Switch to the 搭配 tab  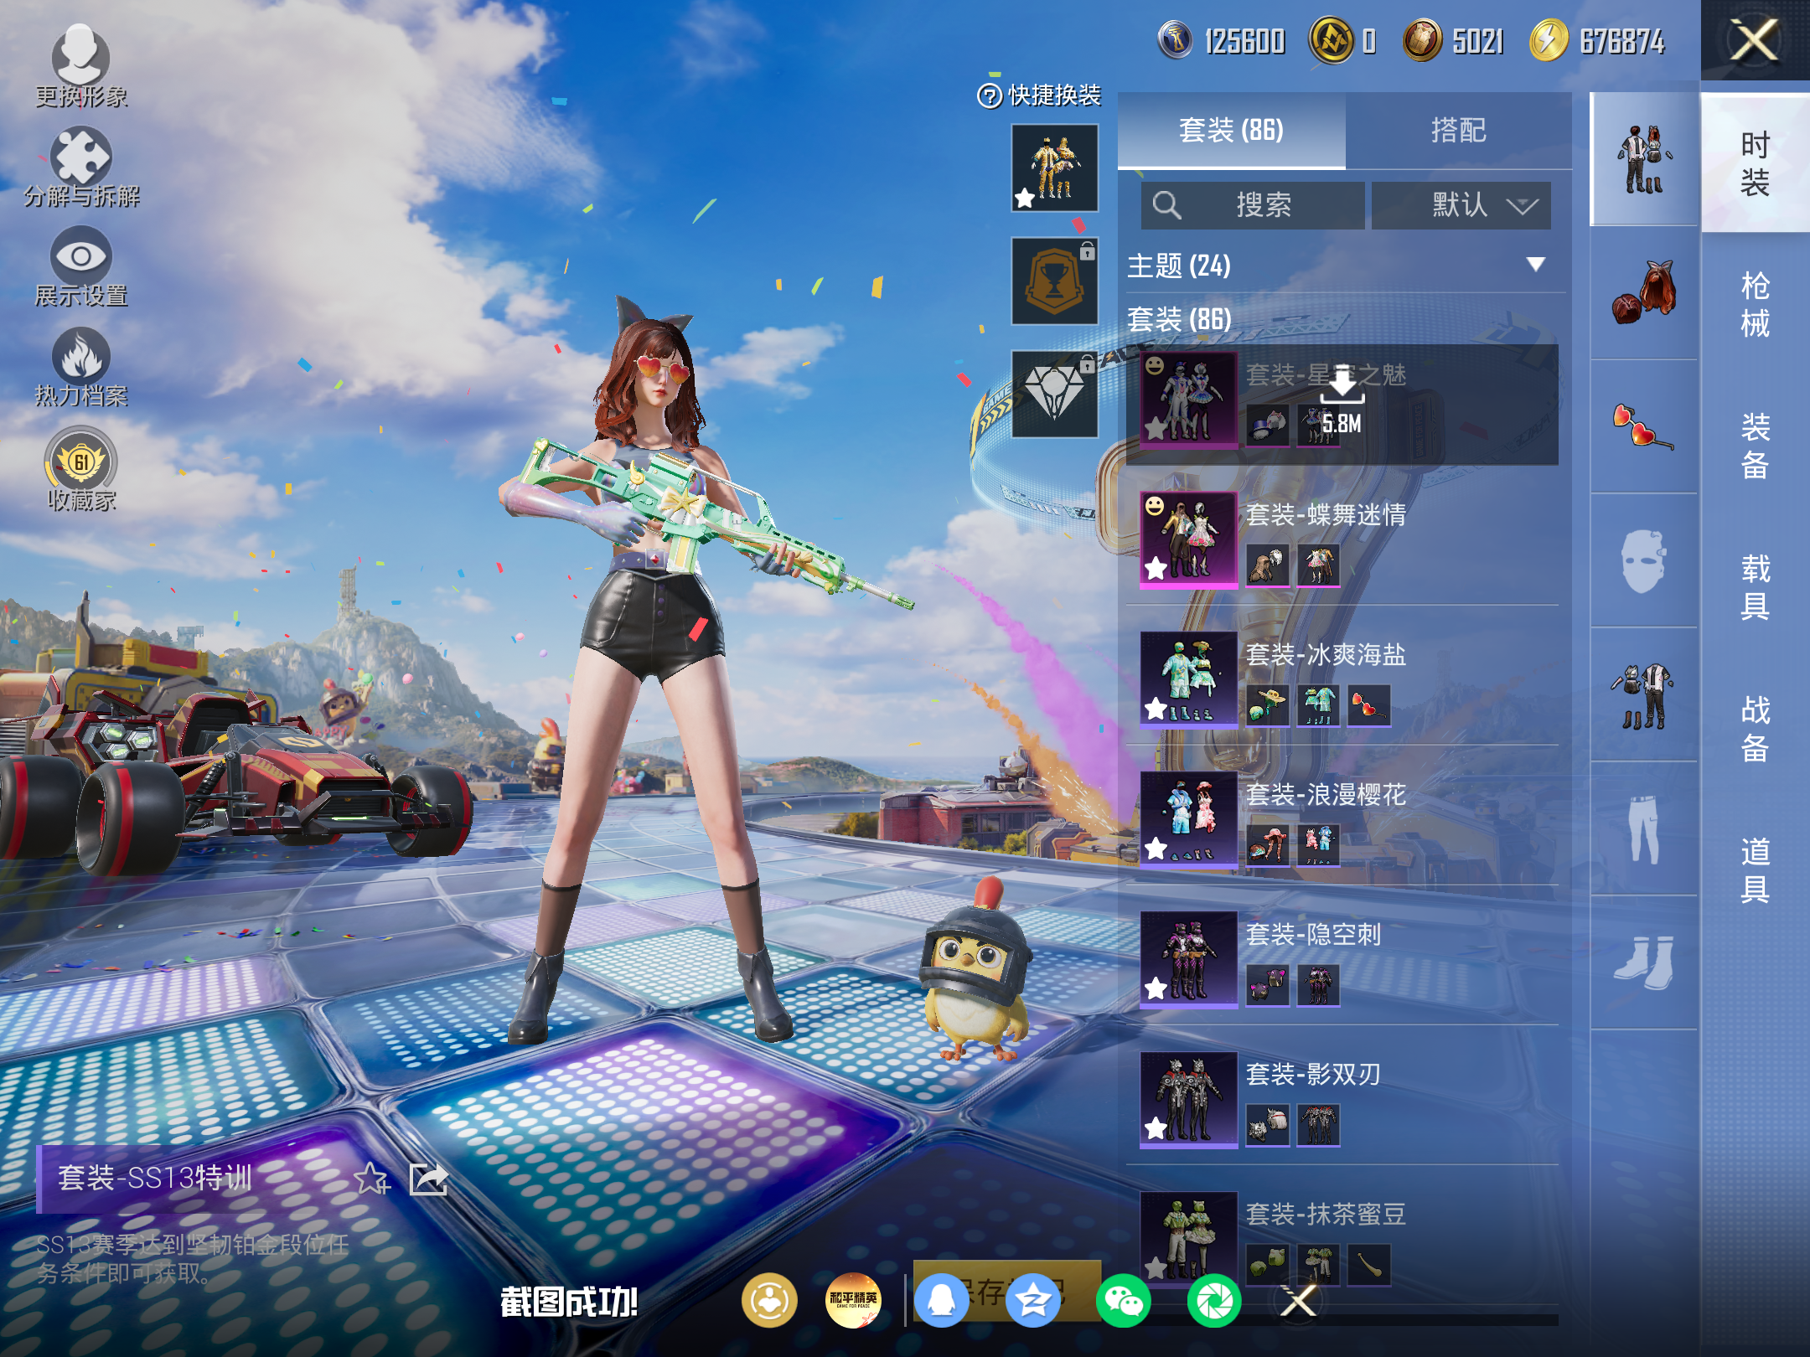click(x=1459, y=131)
